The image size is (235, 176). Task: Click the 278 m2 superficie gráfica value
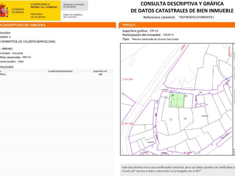point(153,31)
